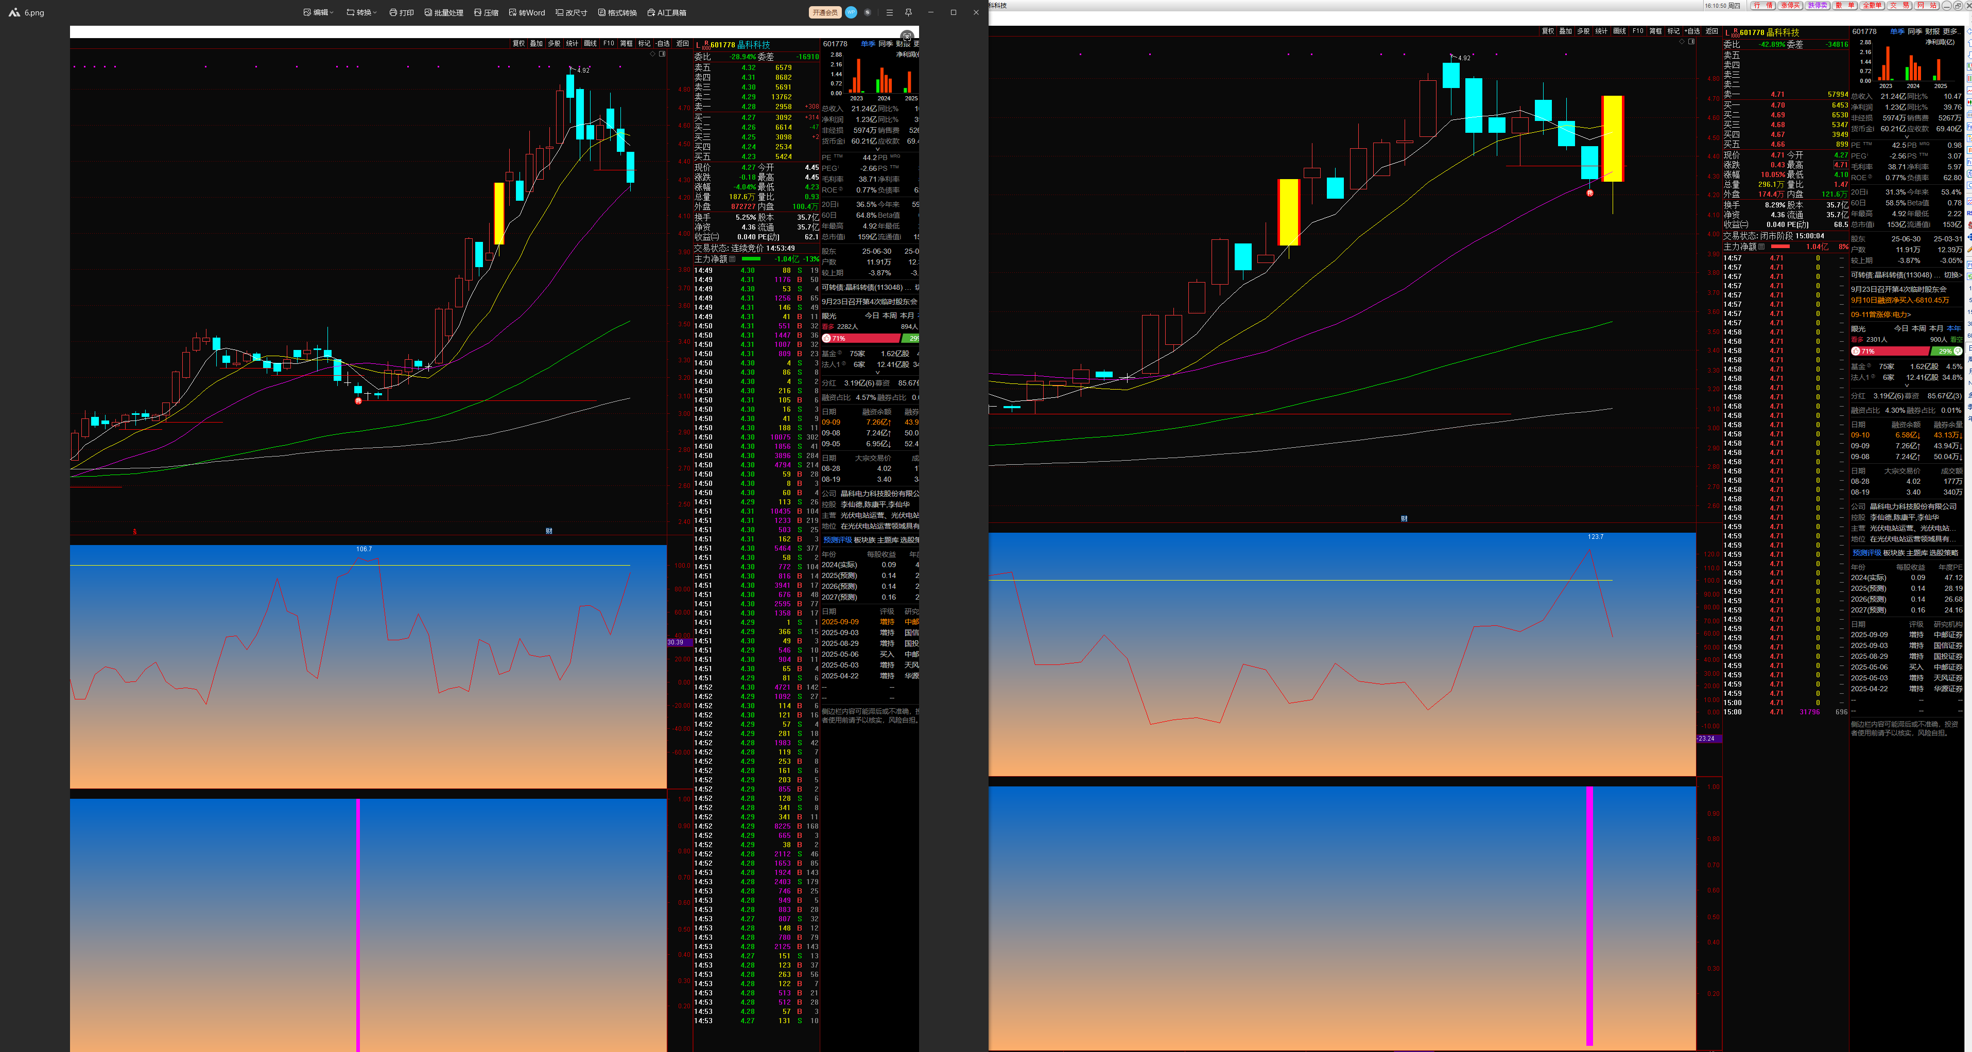Screen dimensions: 1972x1052
Task: Click the Compress (压缩) image tool
Action: 486,12
